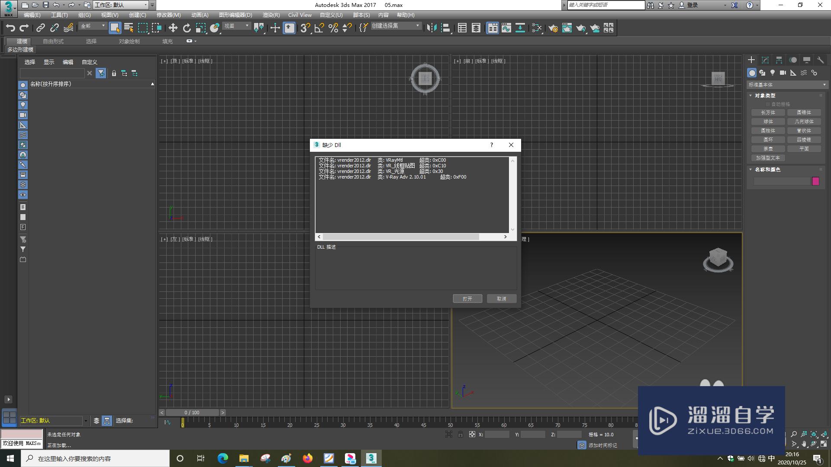This screenshot has width=831, height=467.
Task: Switch to the Modify panel tab
Action: point(765,60)
